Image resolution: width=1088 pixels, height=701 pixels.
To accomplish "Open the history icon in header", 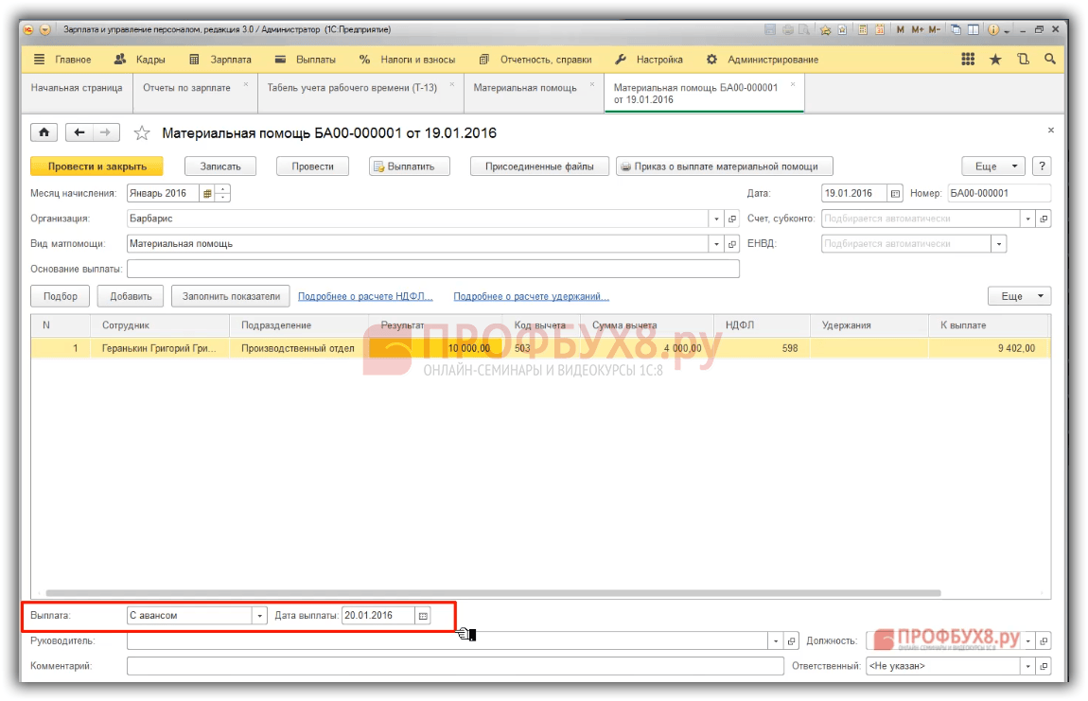I will pyautogui.click(x=1023, y=60).
